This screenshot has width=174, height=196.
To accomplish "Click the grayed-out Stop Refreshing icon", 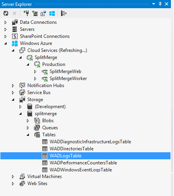I will point(14,13).
